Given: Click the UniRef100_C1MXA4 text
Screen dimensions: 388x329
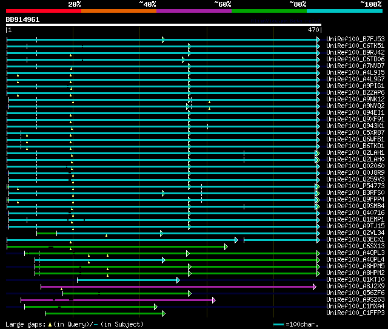Looking at the screenshot, I should click(x=355, y=307).
